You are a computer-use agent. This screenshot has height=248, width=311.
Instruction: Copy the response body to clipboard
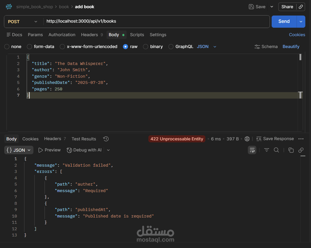pyautogui.click(x=291, y=150)
